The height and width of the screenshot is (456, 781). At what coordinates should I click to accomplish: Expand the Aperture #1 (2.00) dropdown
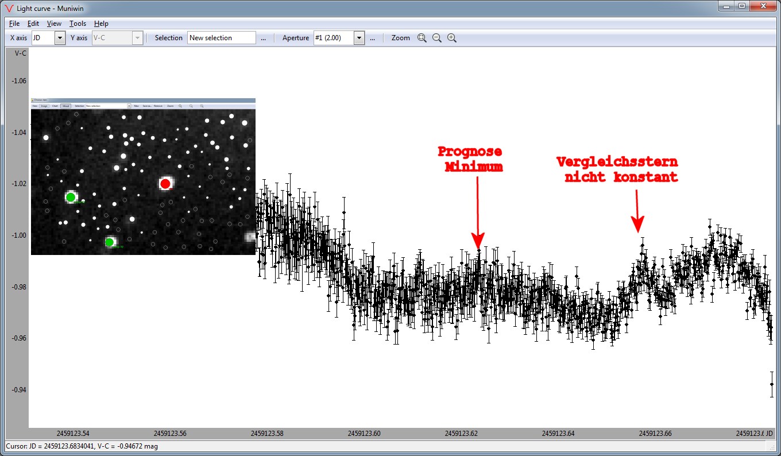click(x=359, y=38)
